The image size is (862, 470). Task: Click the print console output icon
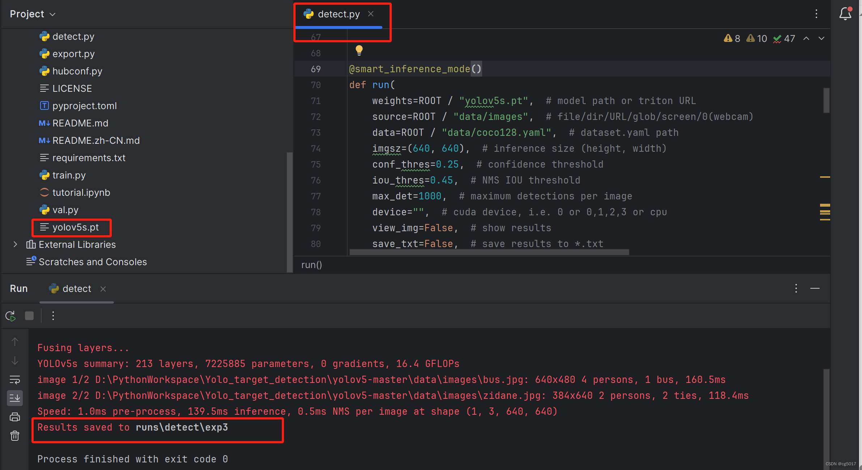[15, 417]
